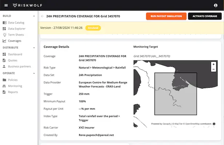Click the 'Coverage Details' heading
The width and height of the screenshot is (224, 145).
coord(56,47)
